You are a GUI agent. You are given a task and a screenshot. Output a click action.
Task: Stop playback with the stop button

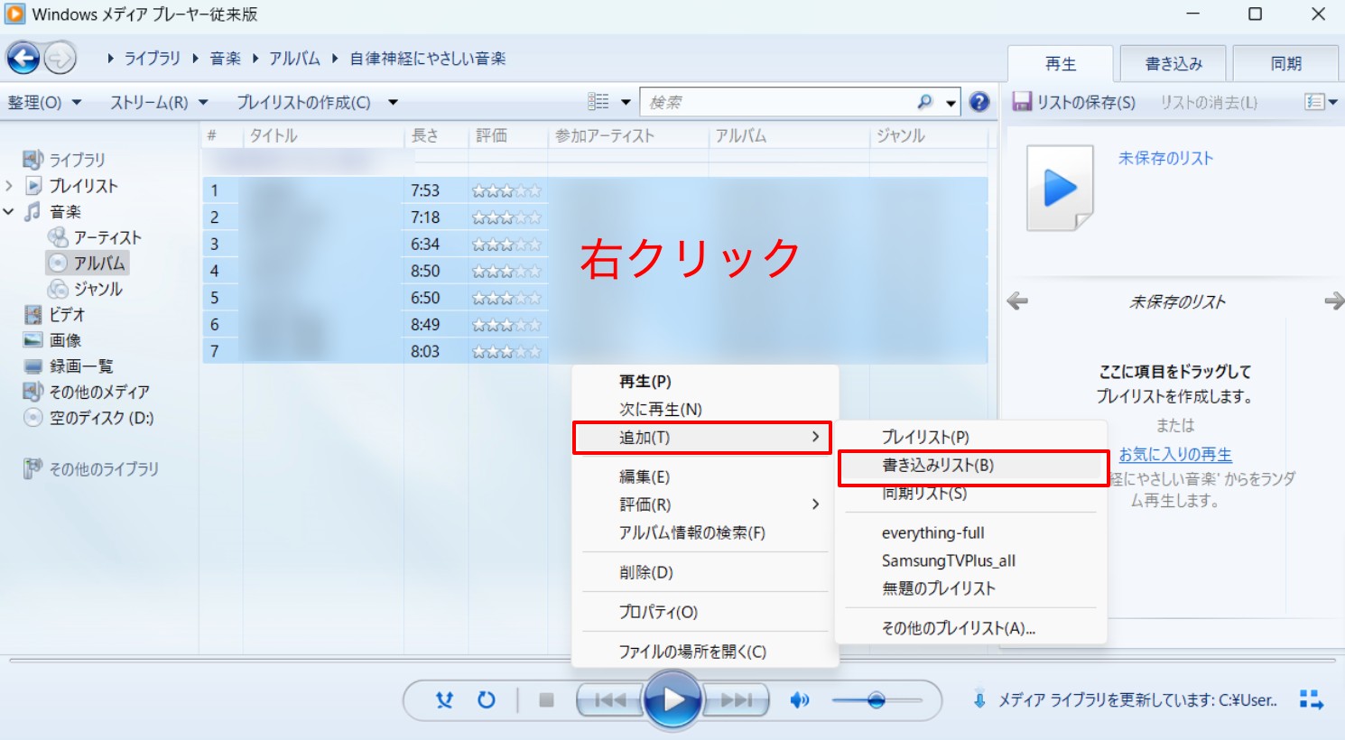coord(546,699)
